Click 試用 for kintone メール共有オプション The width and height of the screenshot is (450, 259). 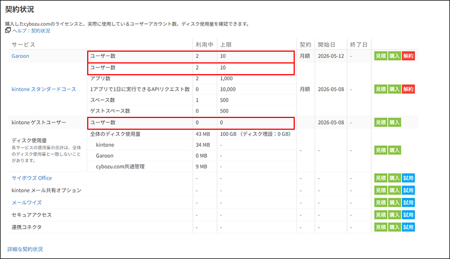pos(408,190)
